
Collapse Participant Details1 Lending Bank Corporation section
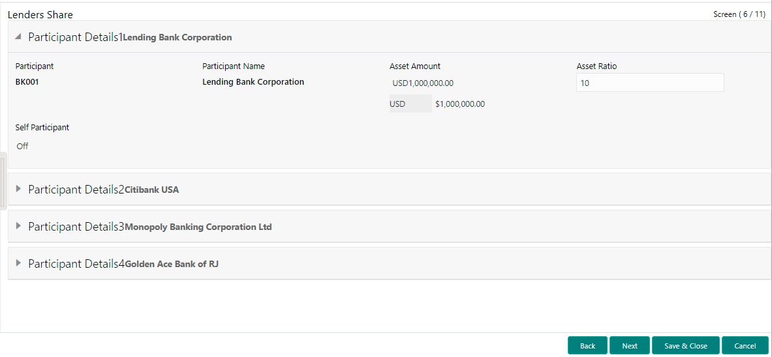click(x=19, y=37)
